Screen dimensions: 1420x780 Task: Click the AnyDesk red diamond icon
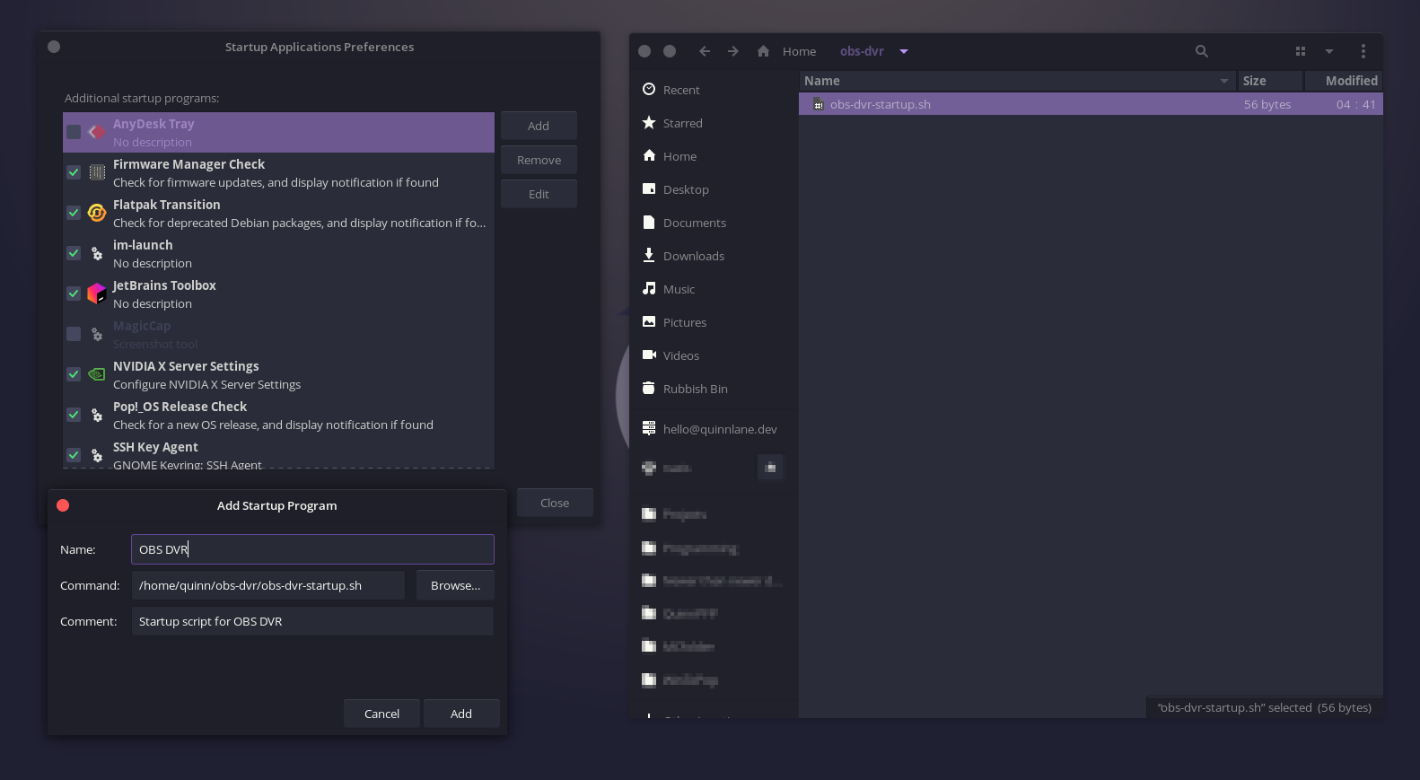tap(97, 132)
